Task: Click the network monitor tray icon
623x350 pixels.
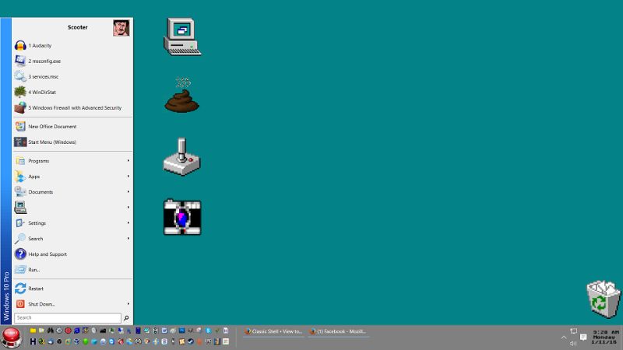Action: (x=573, y=331)
